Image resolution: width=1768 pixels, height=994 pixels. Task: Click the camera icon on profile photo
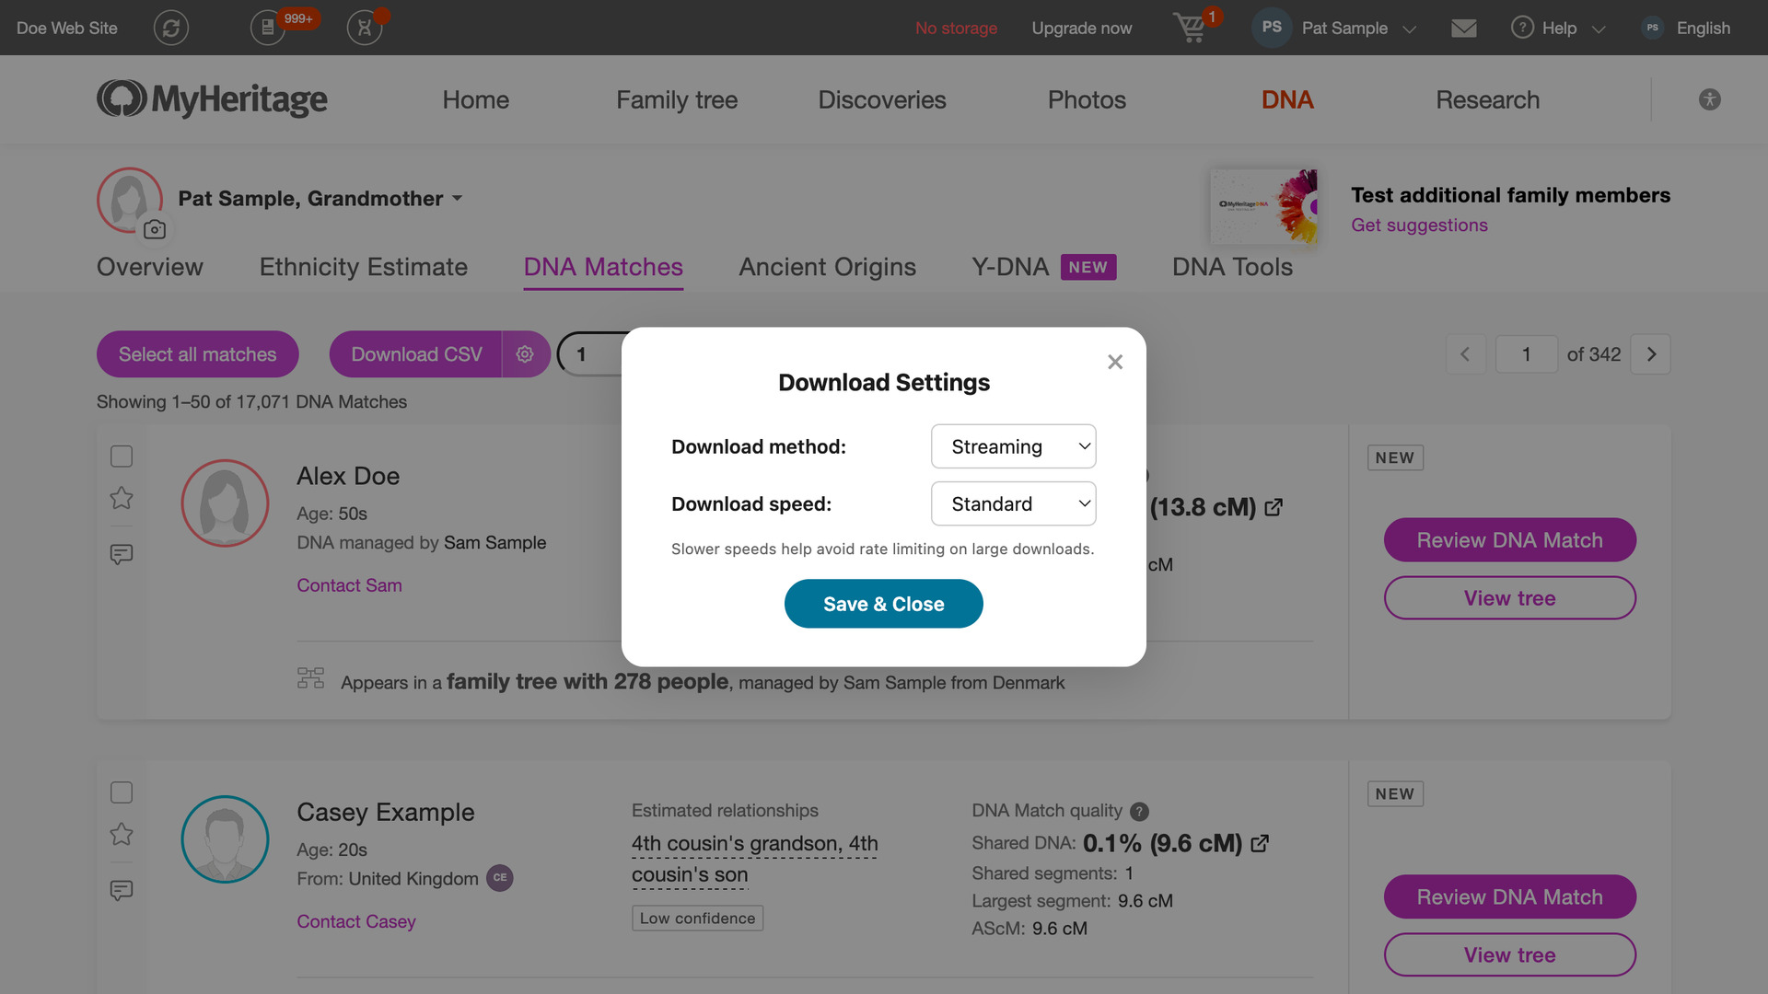coord(155,229)
